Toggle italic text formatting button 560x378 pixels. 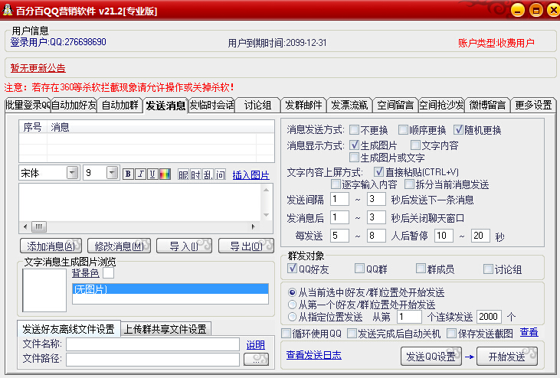point(140,174)
